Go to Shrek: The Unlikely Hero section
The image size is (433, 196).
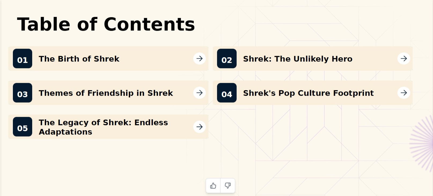pyautogui.click(x=298, y=59)
